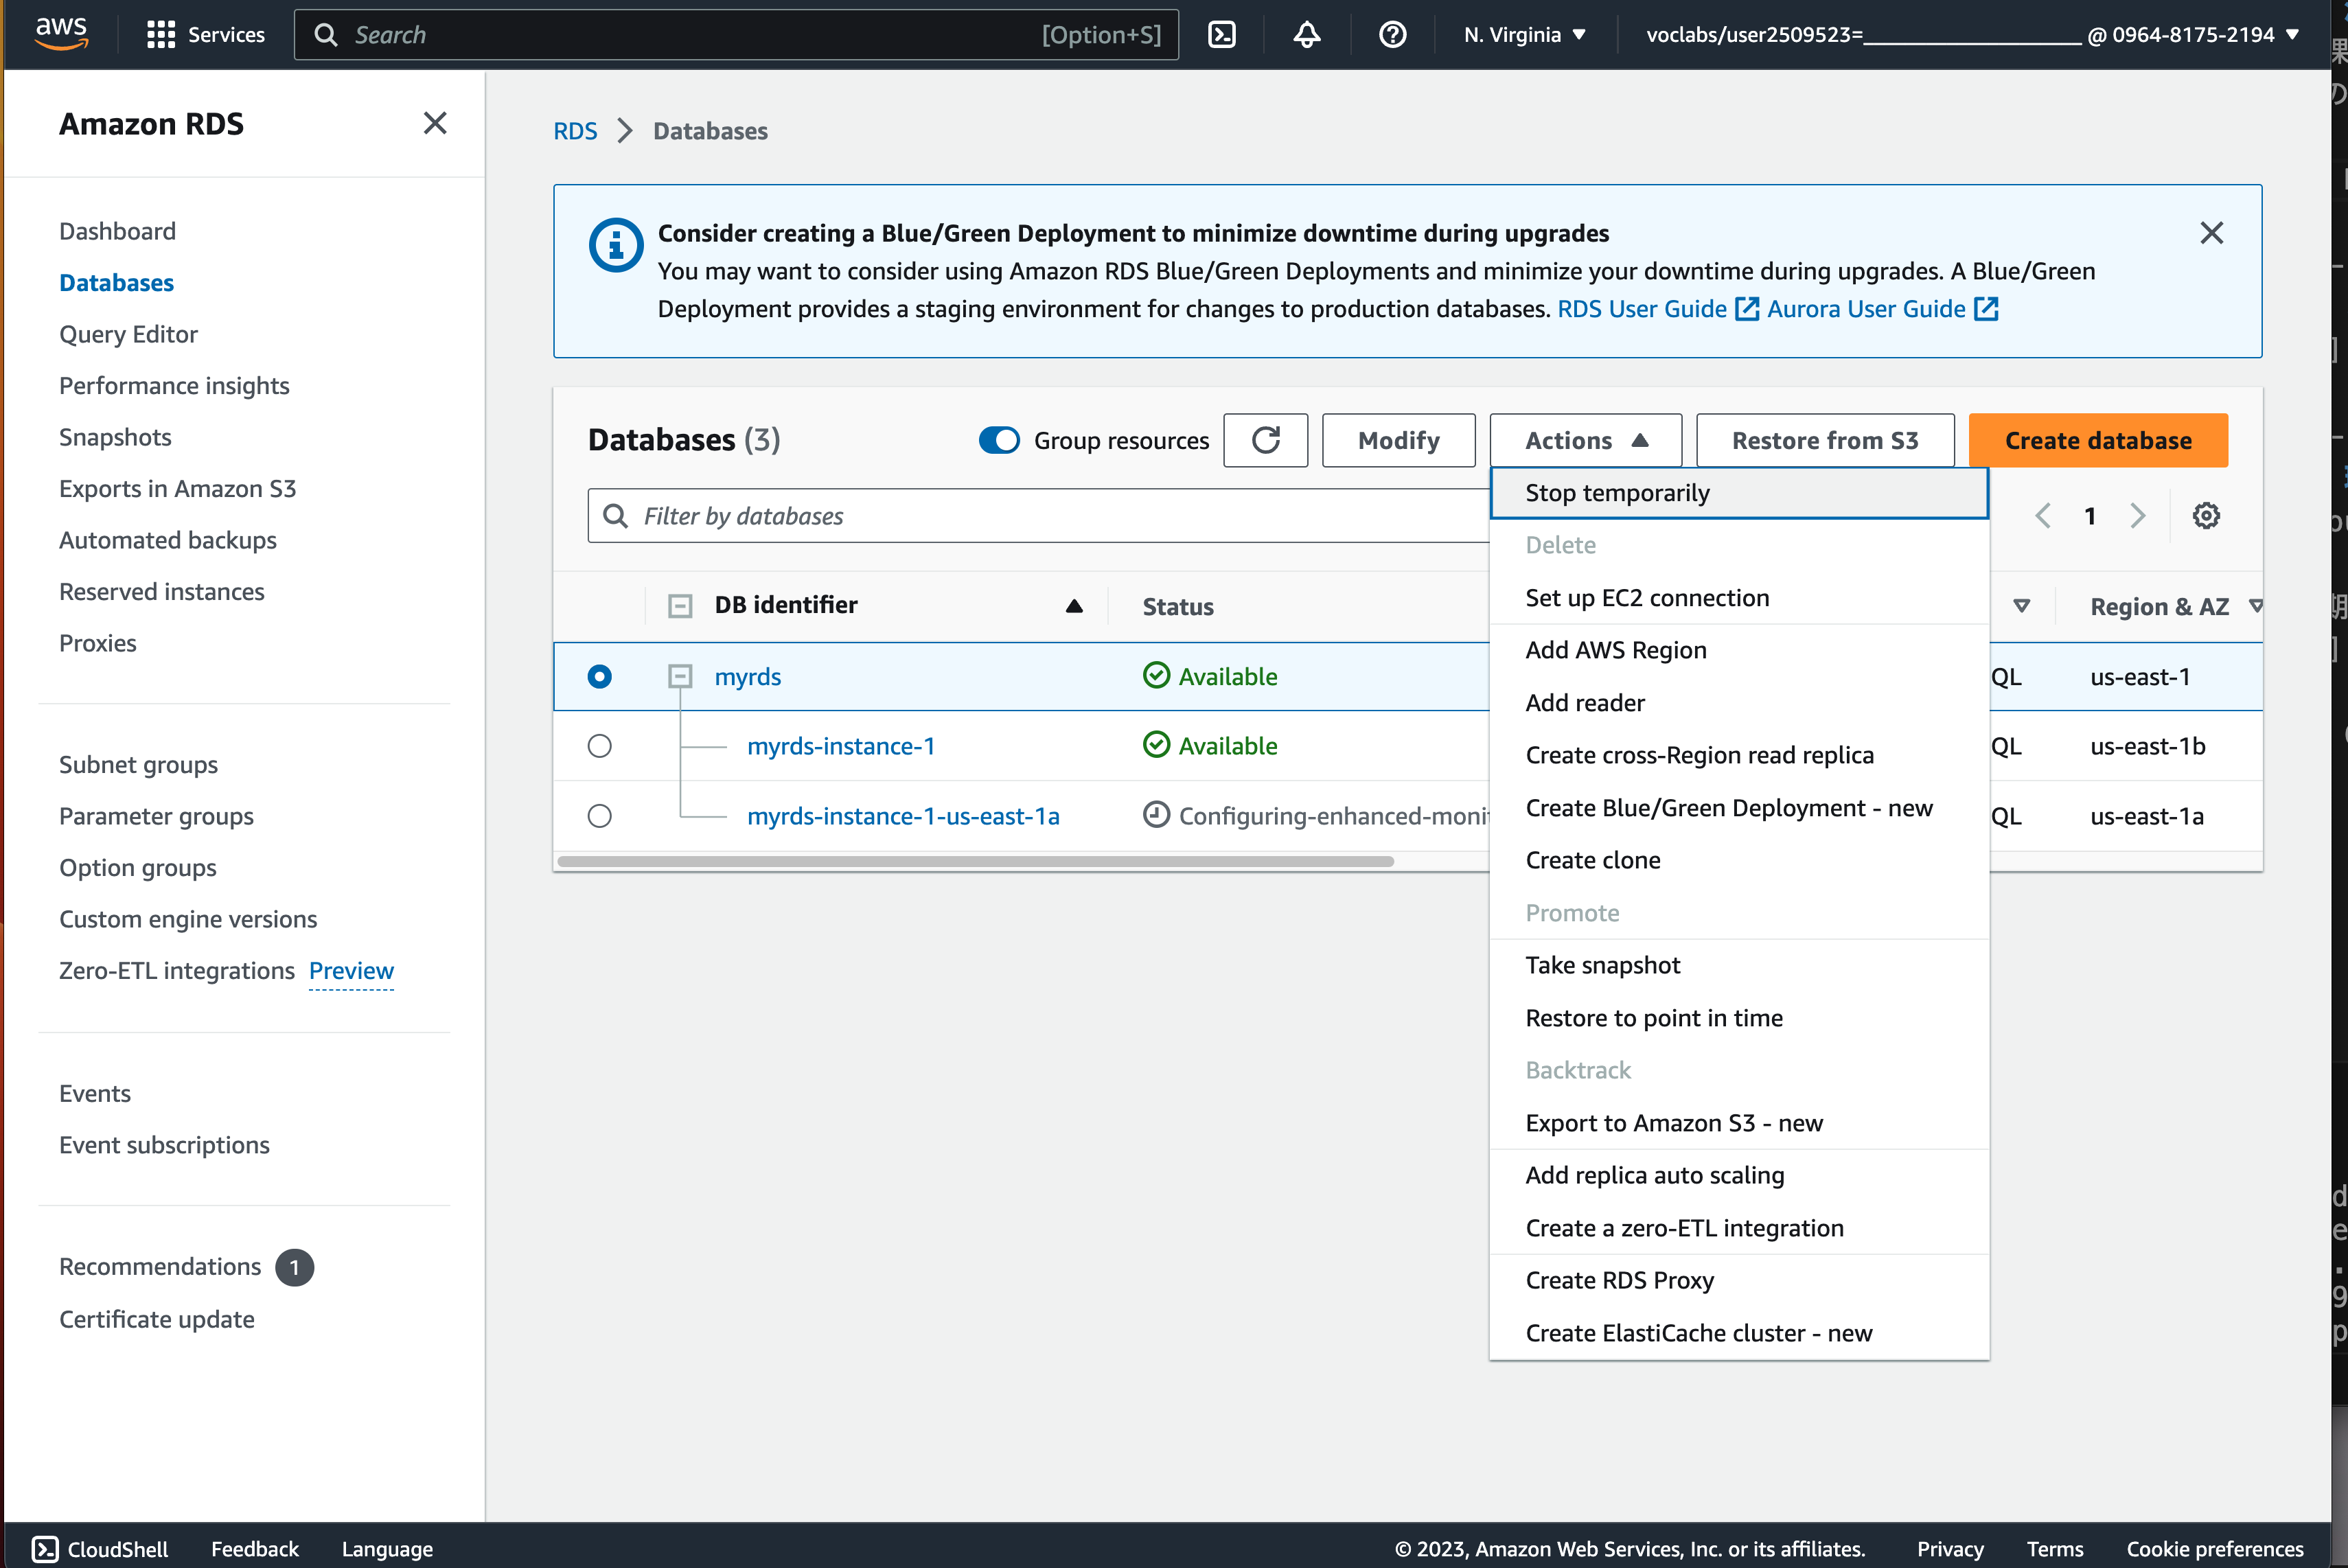Open RDS User Guide external link

click(1658, 309)
